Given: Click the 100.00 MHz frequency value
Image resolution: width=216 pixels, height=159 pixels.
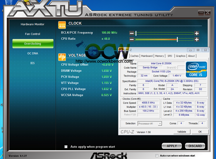Looking at the screenshot, I should click(x=109, y=33).
